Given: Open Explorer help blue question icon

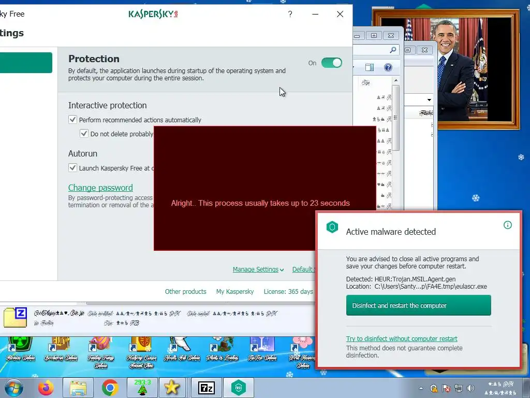Looking at the screenshot, I should click(x=388, y=67).
